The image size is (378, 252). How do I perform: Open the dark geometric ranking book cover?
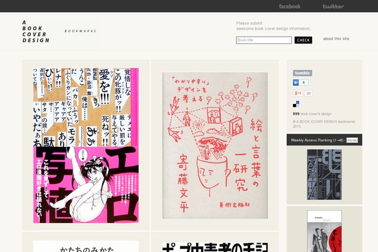click(324, 175)
